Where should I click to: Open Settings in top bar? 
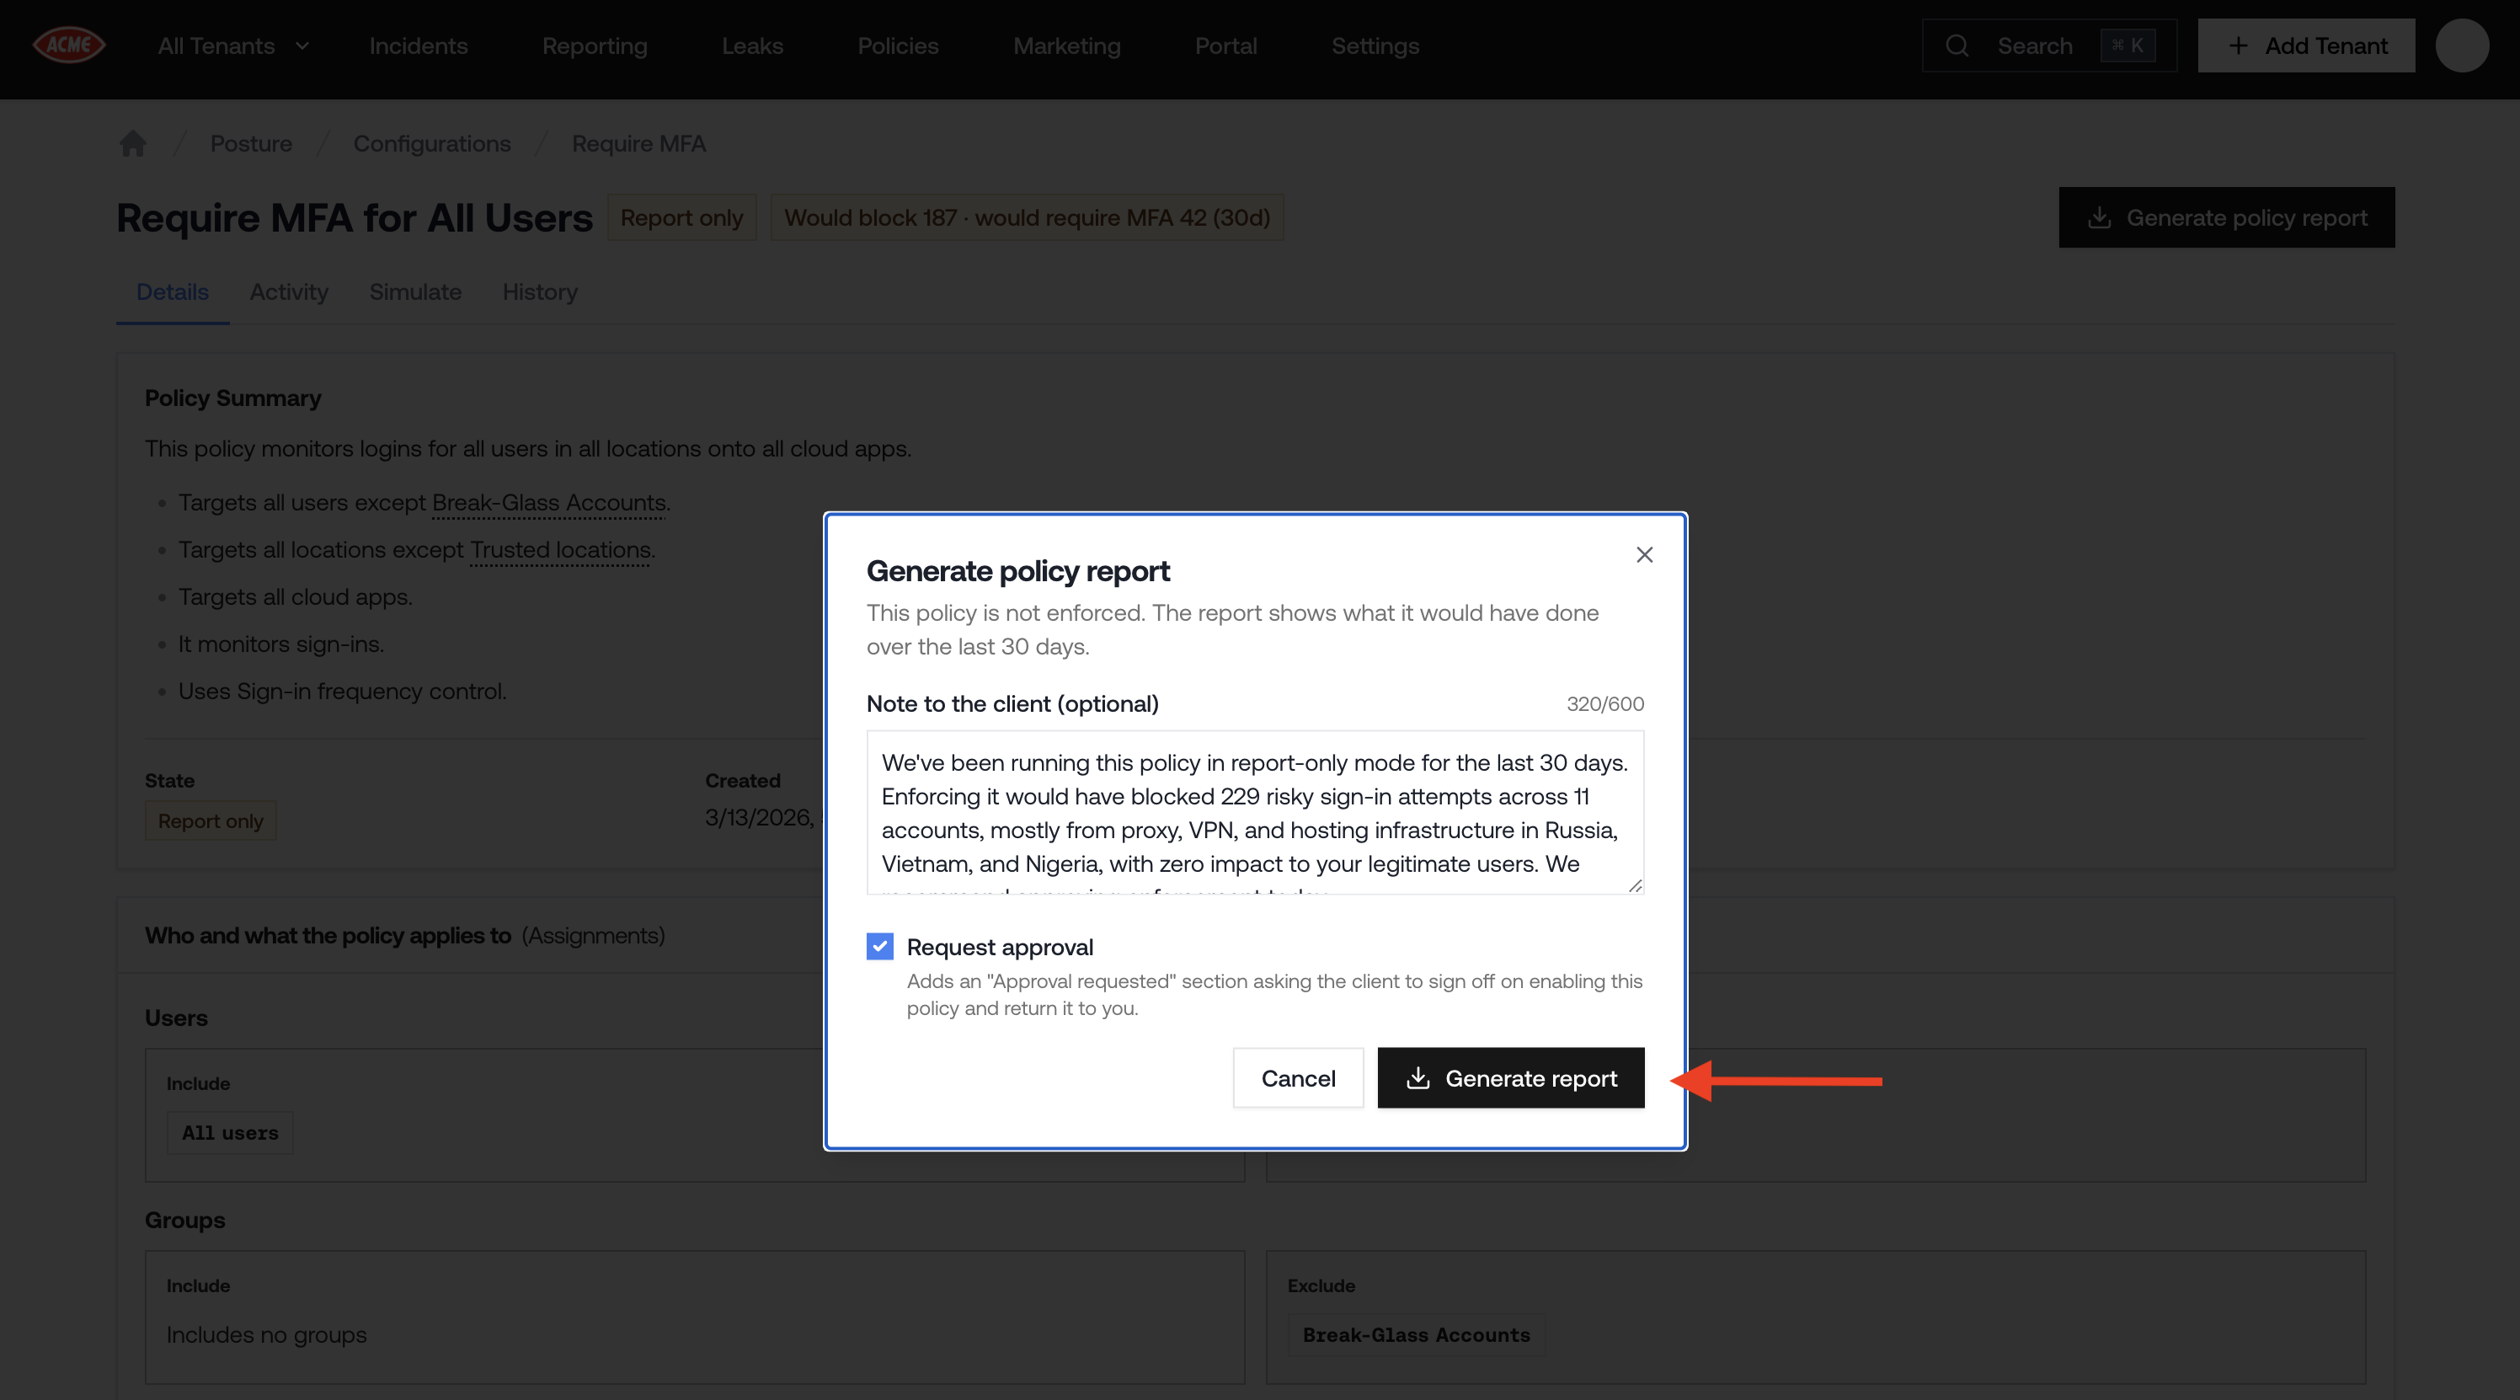tap(1375, 46)
